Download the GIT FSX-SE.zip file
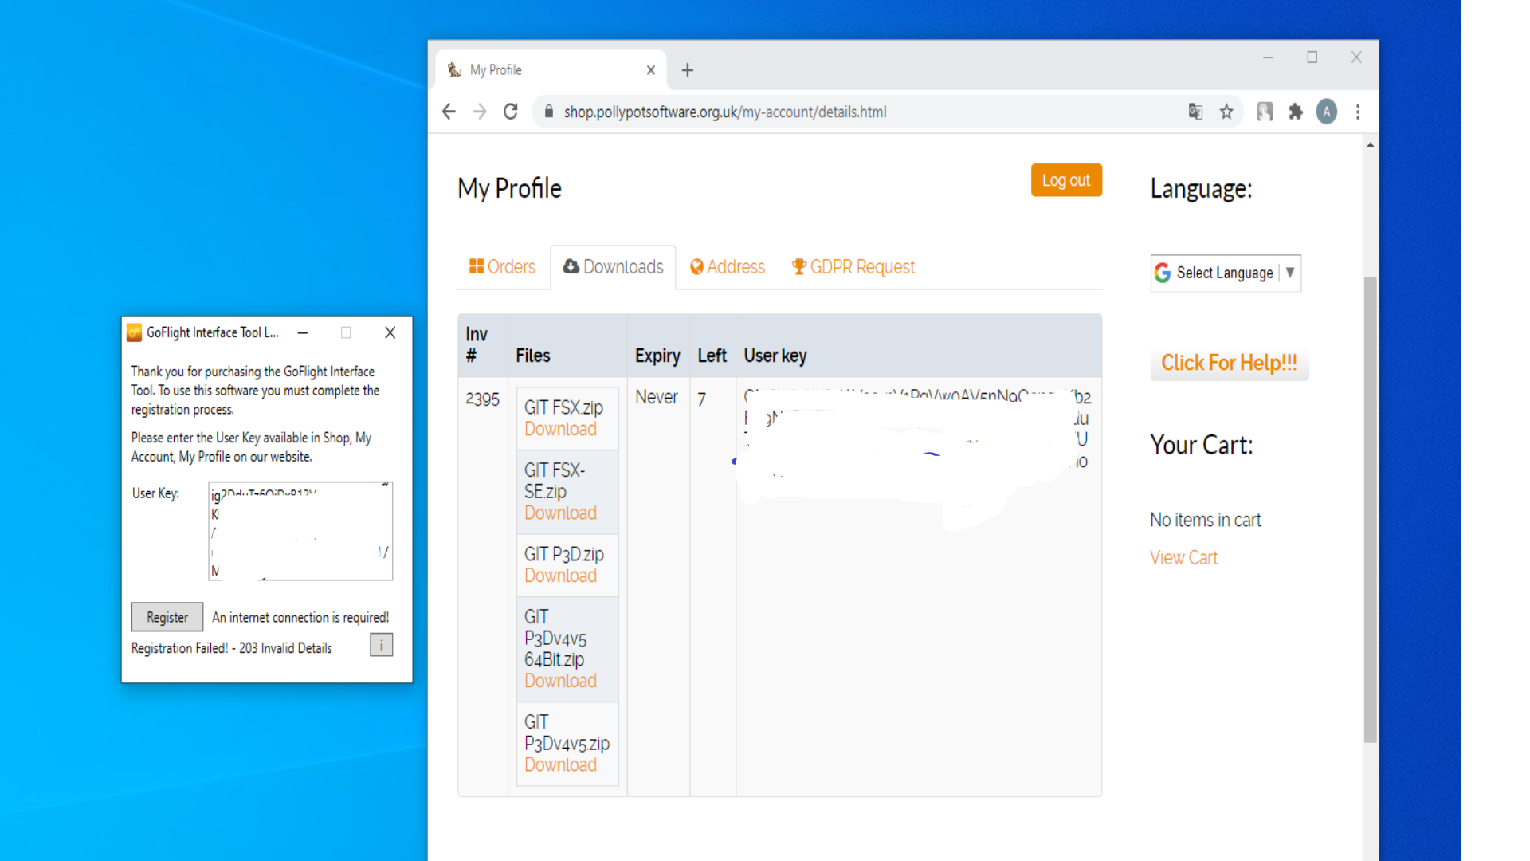The image size is (1530, 861). (x=560, y=513)
